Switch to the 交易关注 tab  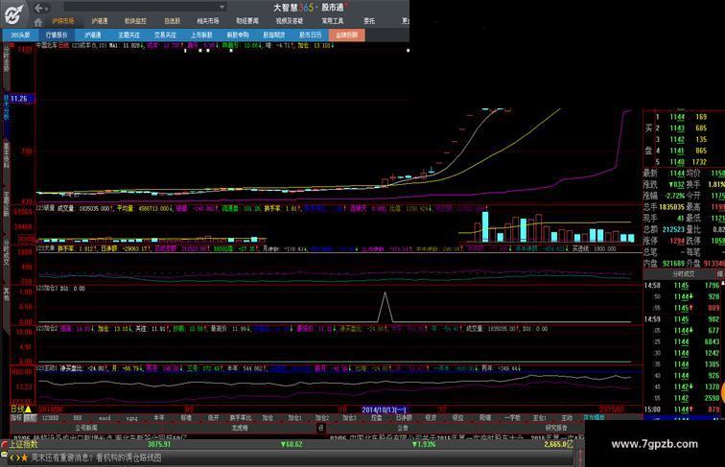click(165, 35)
